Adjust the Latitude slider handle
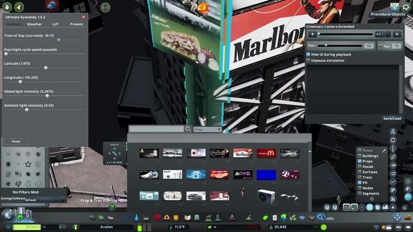Screen dimensions: 413x232 (46, 68)
